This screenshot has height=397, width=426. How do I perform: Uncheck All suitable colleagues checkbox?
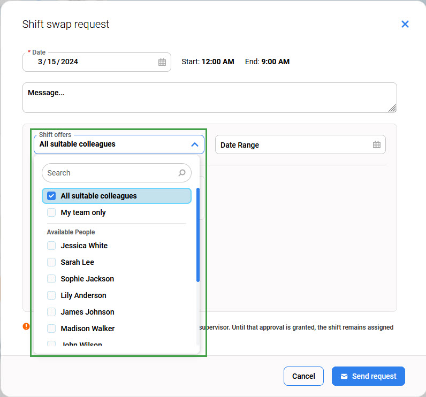click(x=51, y=196)
